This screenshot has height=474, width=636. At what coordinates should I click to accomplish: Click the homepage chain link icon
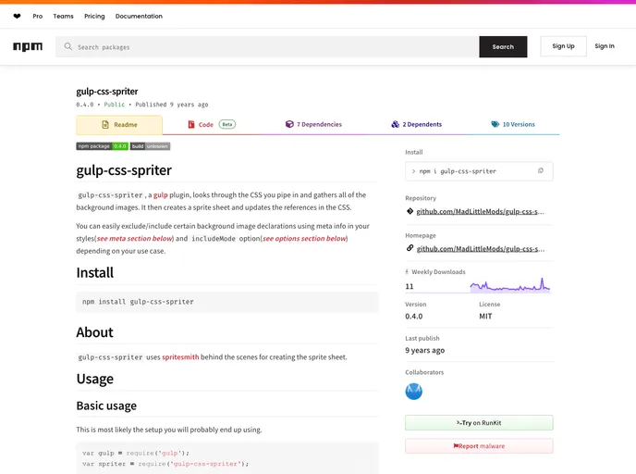(410, 248)
